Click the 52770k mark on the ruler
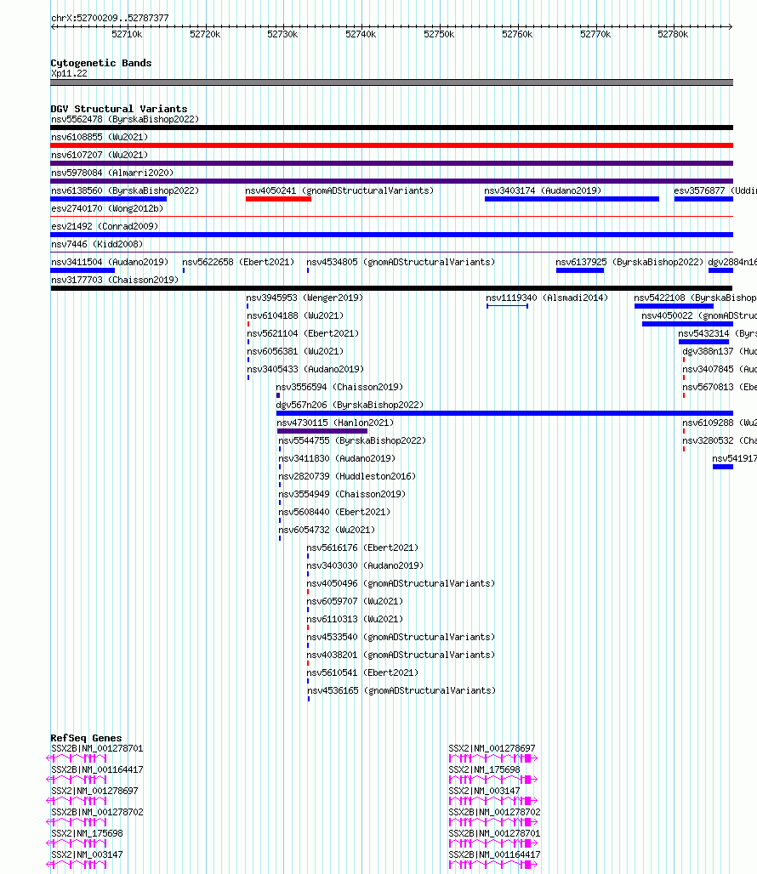Viewport: 757px width, 874px height. (595, 34)
